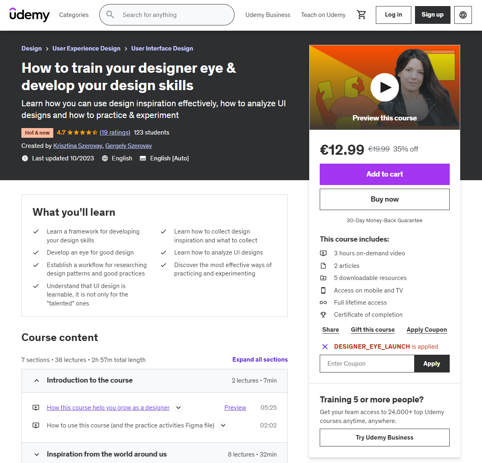This screenshot has height=463, width=482.
Task: Click the €12.99 price
Action: point(342,150)
